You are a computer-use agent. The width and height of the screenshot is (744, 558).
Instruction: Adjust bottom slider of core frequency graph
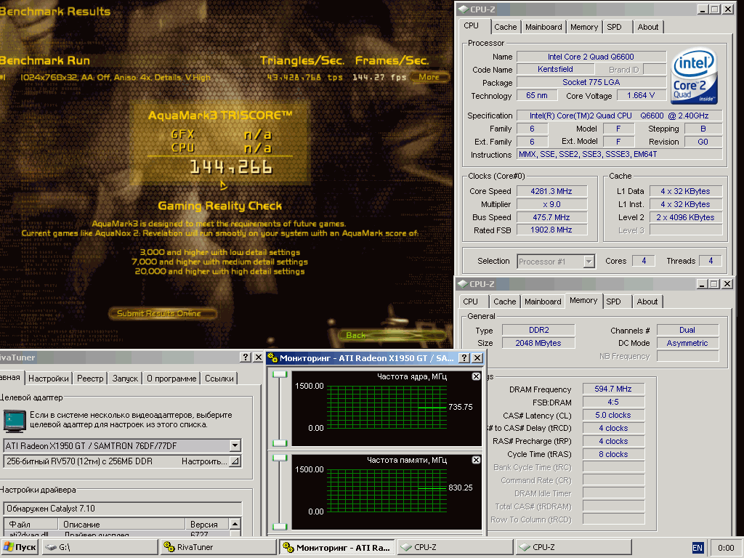[280, 442]
